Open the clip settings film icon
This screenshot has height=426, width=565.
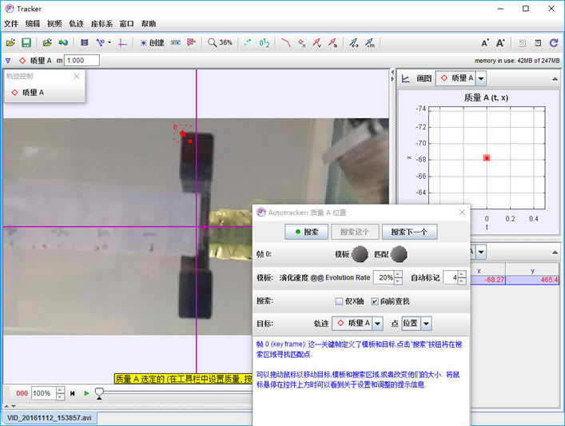(x=85, y=42)
